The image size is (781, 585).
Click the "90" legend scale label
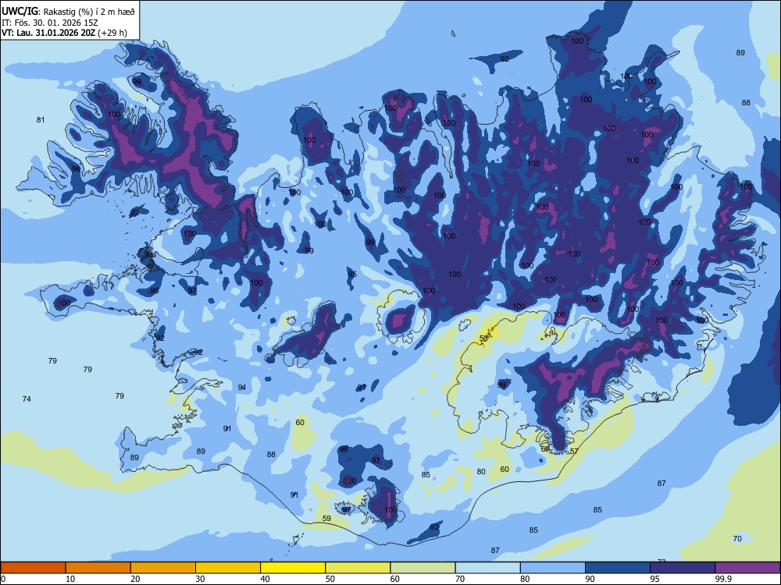[590, 579]
